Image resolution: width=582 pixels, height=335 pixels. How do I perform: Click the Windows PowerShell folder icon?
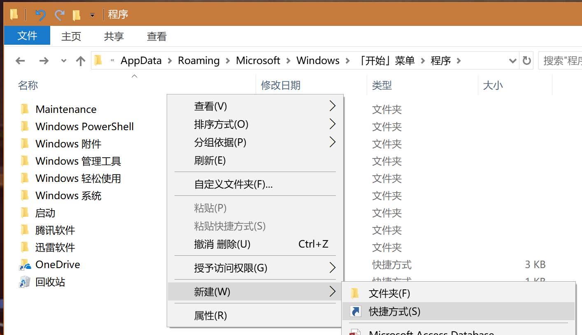coord(25,126)
